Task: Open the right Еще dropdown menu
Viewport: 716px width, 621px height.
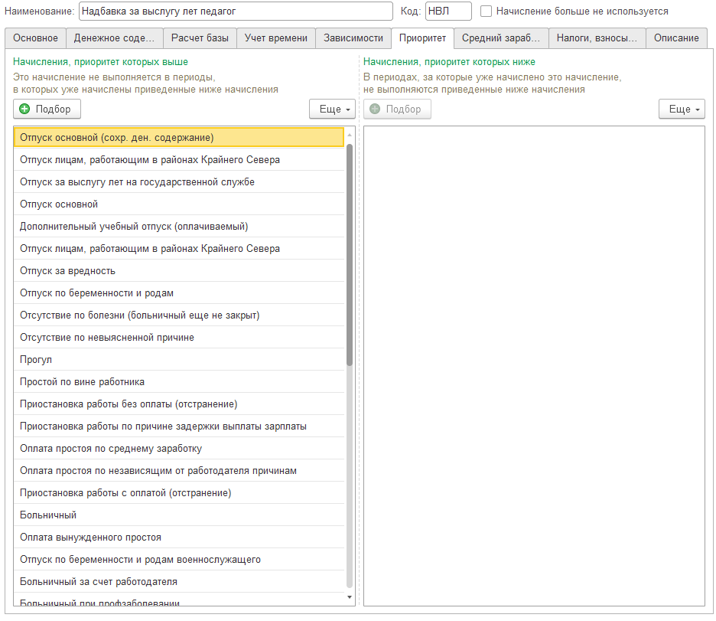Action: click(x=682, y=109)
